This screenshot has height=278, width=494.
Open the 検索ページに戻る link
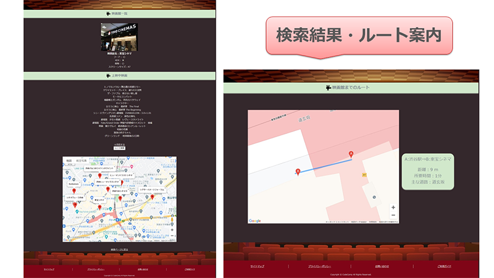coord(119,250)
